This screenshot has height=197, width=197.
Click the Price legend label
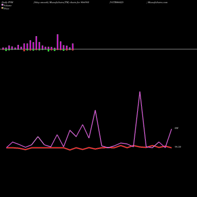click(6, 9)
